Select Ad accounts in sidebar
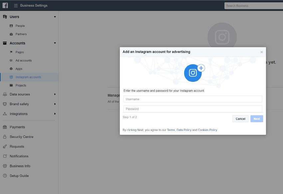This screenshot has width=283, height=194. click(x=23, y=61)
